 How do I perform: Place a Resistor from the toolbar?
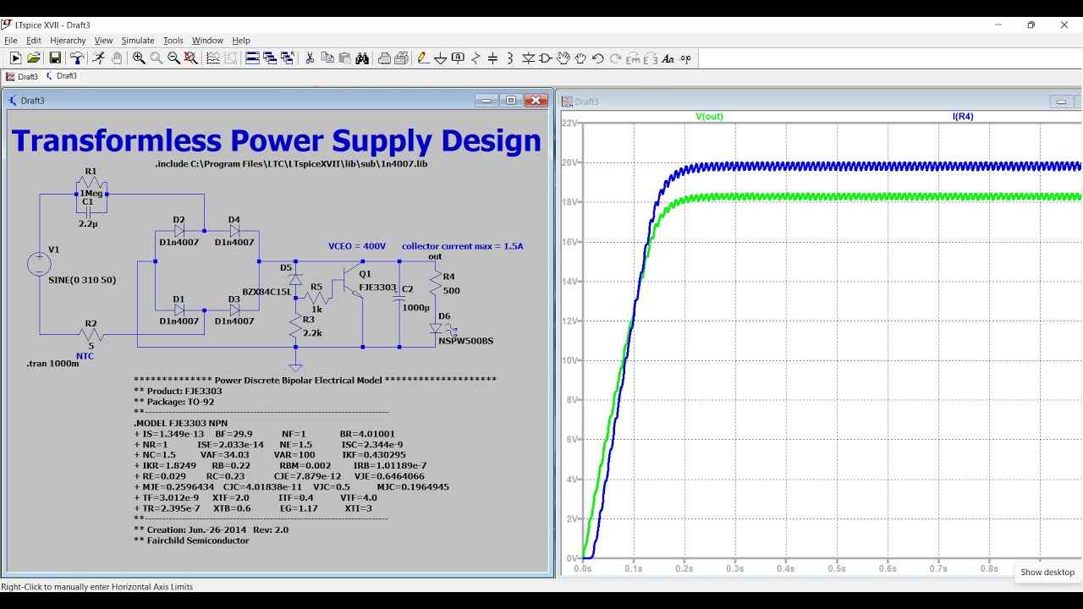click(x=476, y=58)
